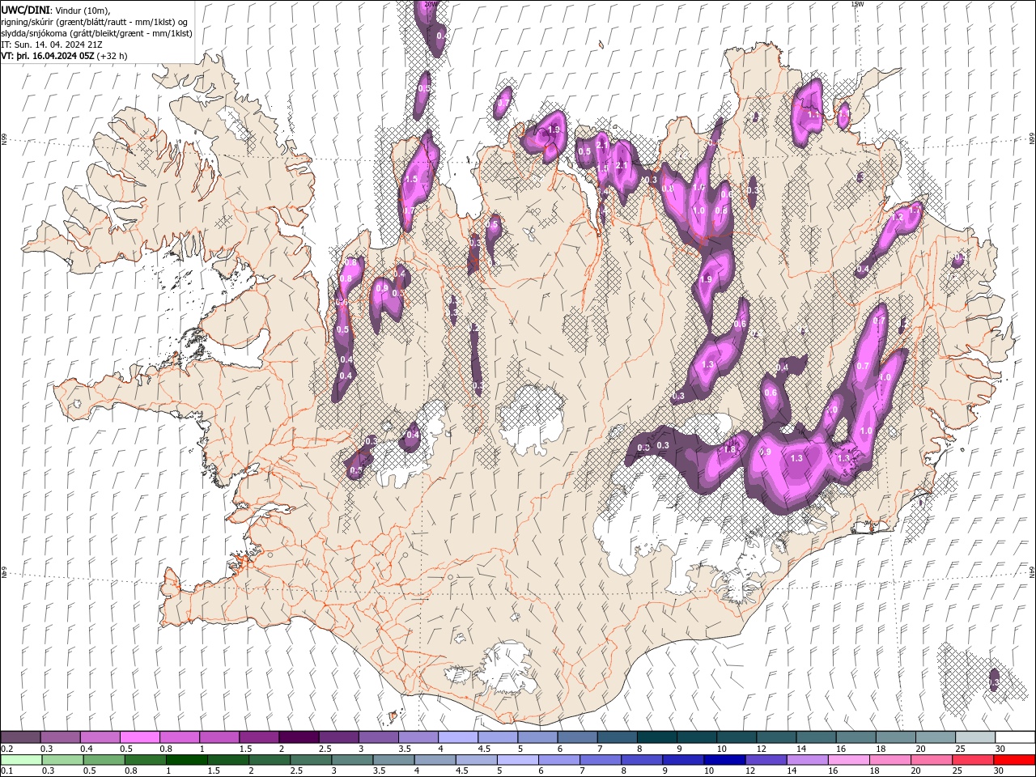
Task: Click the rain legend swatch between 14 and 16
Action: (808, 760)
